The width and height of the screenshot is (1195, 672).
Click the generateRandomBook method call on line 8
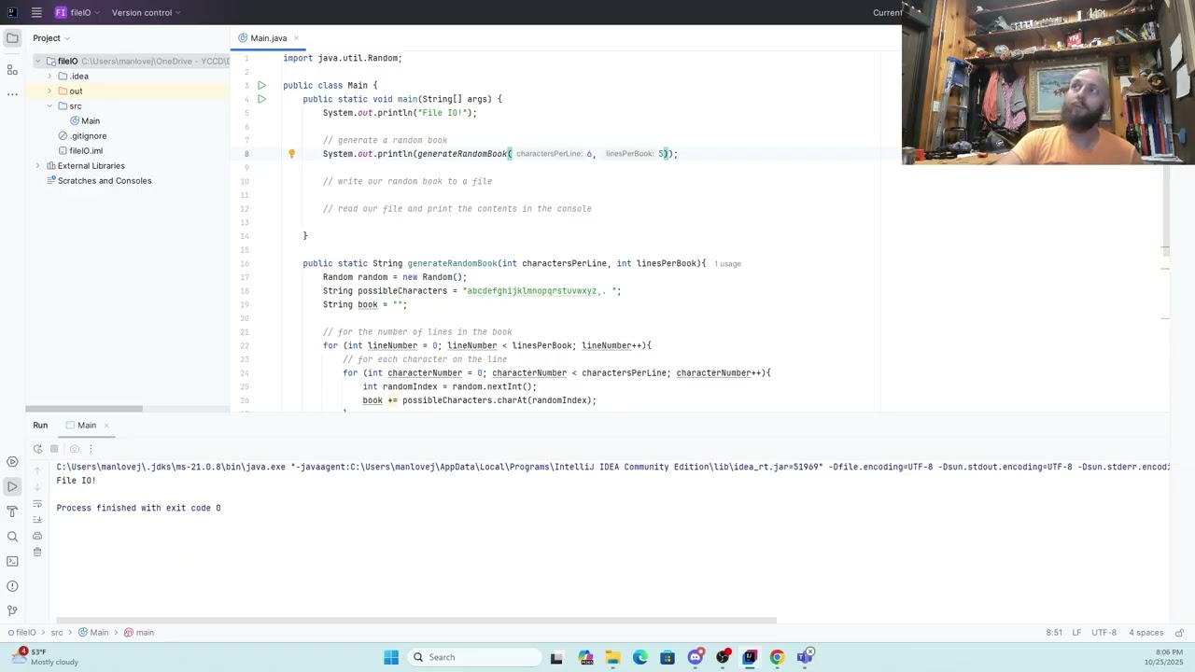[462, 154]
